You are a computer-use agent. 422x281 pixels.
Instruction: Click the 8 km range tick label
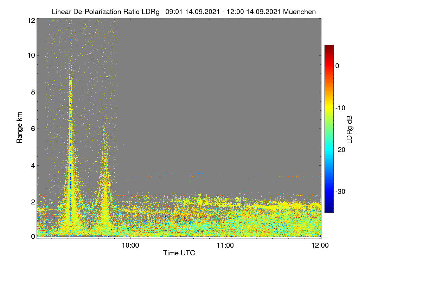tap(33, 92)
